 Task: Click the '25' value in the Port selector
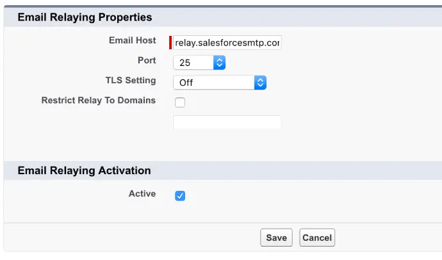[184, 63]
